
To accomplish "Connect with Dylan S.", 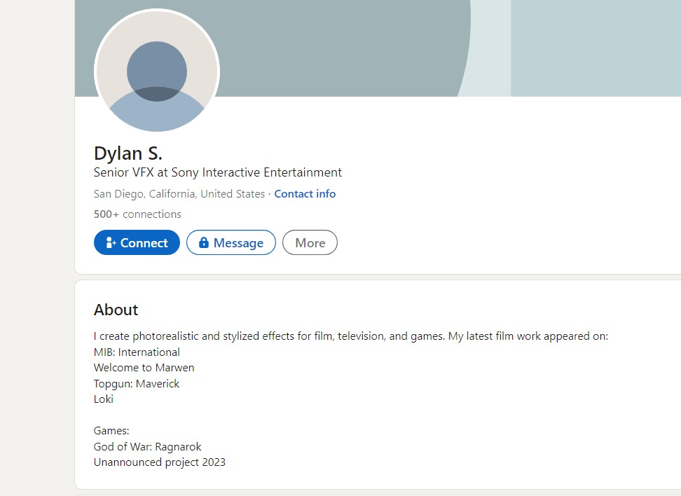I will (137, 242).
